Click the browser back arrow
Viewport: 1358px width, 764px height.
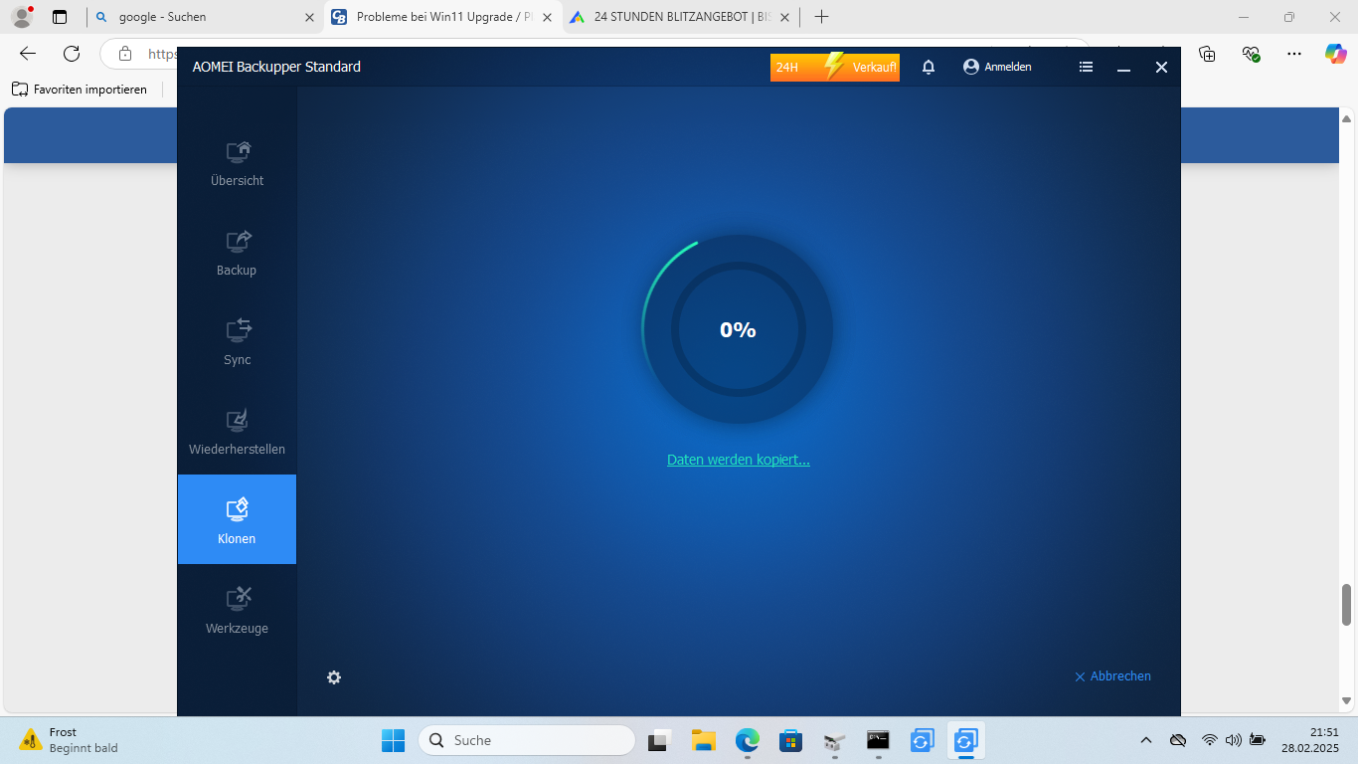pyautogui.click(x=28, y=54)
